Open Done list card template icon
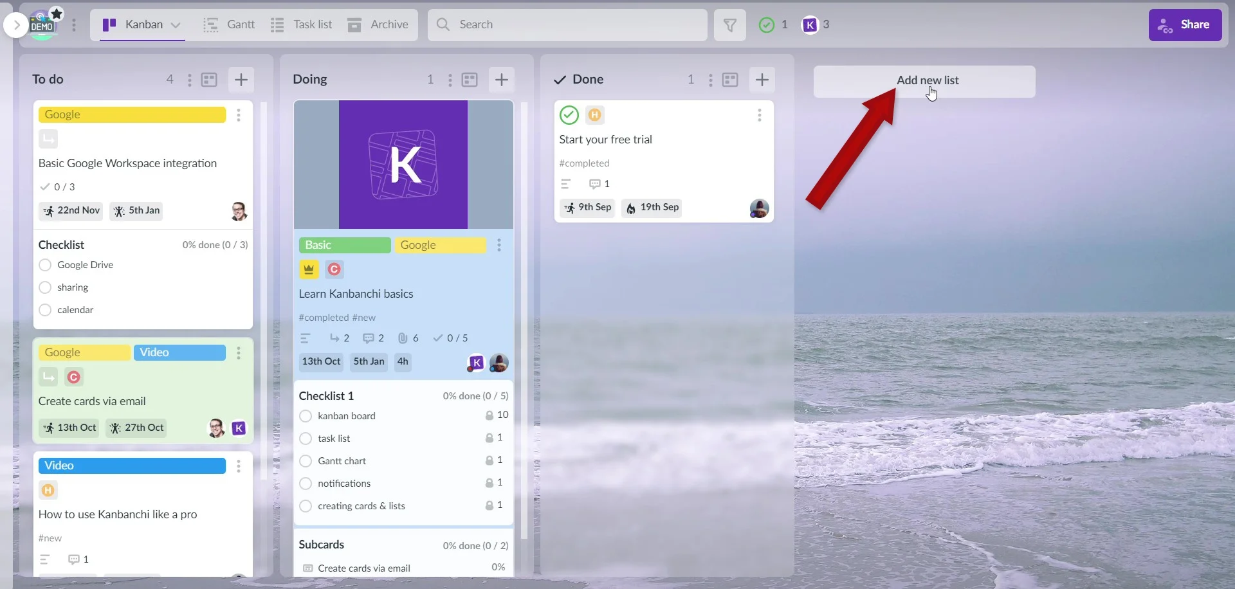 coord(730,80)
